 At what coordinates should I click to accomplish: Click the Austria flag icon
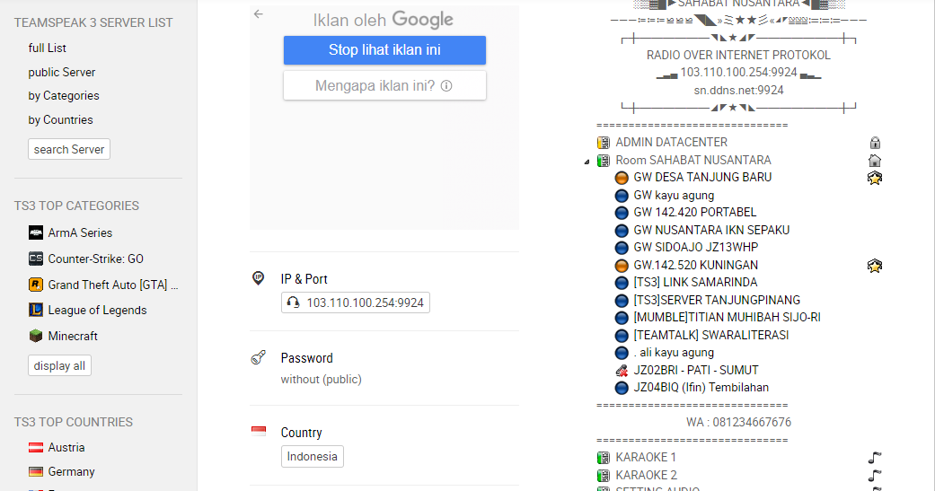coord(36,448)
